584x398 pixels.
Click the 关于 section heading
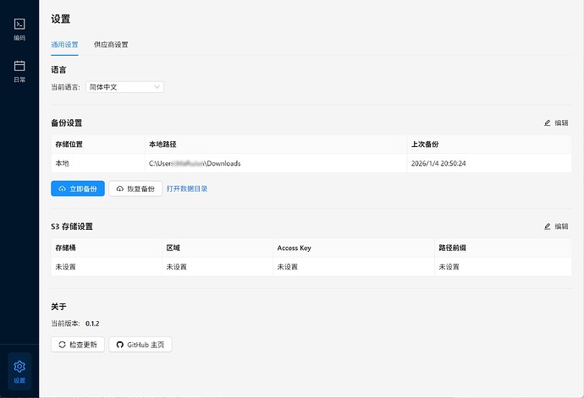58,307
